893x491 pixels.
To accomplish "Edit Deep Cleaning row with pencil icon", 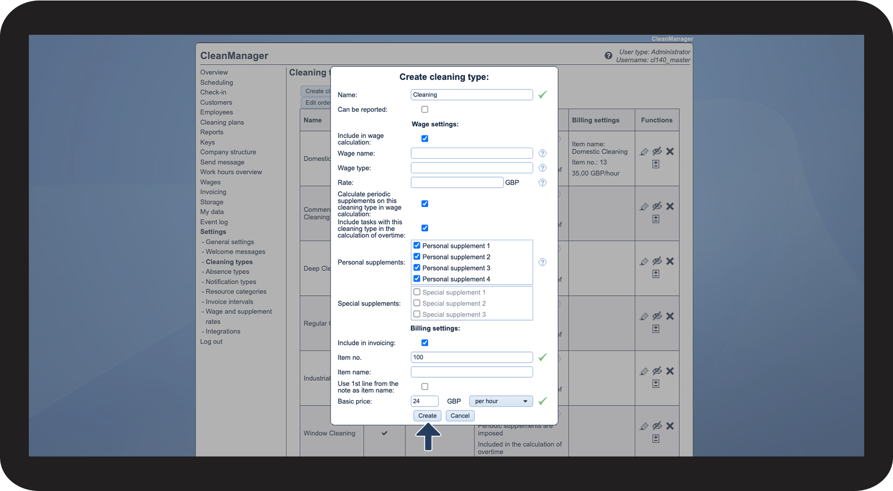I will (644, 262).
